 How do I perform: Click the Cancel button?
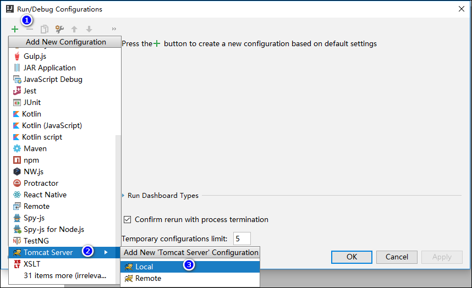(397, 257)
